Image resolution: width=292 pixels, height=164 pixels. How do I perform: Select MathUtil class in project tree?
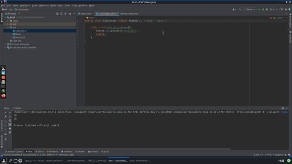(x=20, y=37)
